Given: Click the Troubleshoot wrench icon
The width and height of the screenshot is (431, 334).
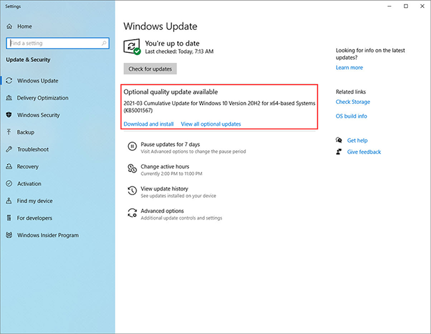Looking at the screenshot, I should pos(9,149).
